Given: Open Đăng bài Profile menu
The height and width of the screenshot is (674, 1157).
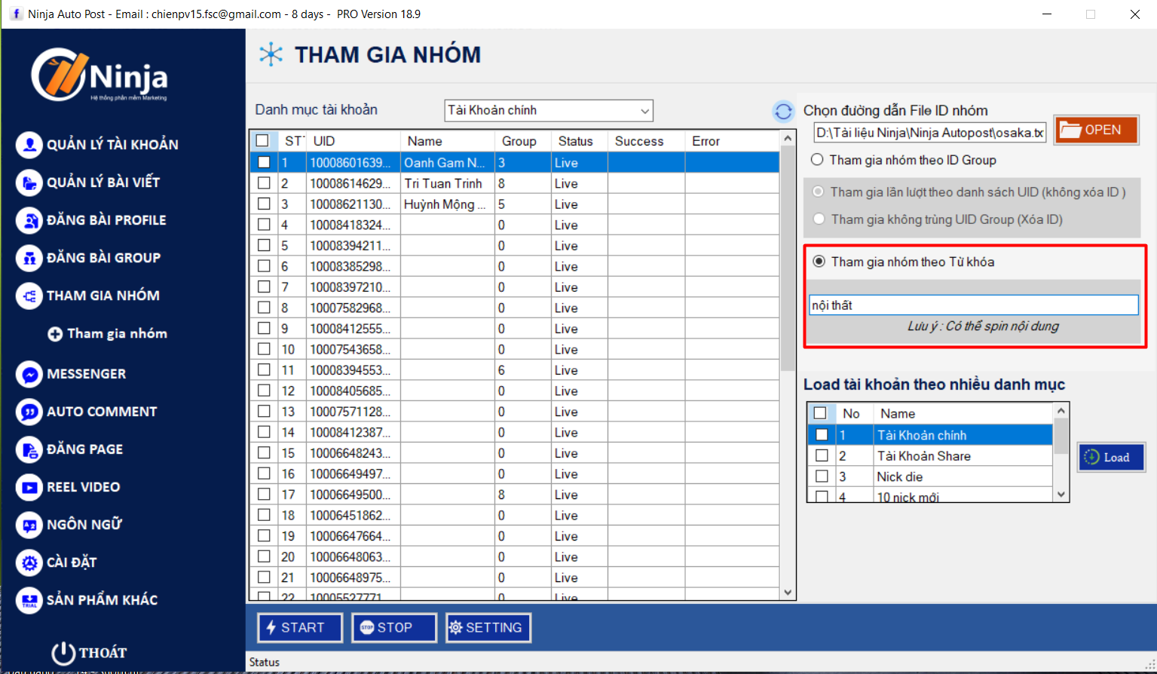Looking at the screenshot, I should pos(106,220).
